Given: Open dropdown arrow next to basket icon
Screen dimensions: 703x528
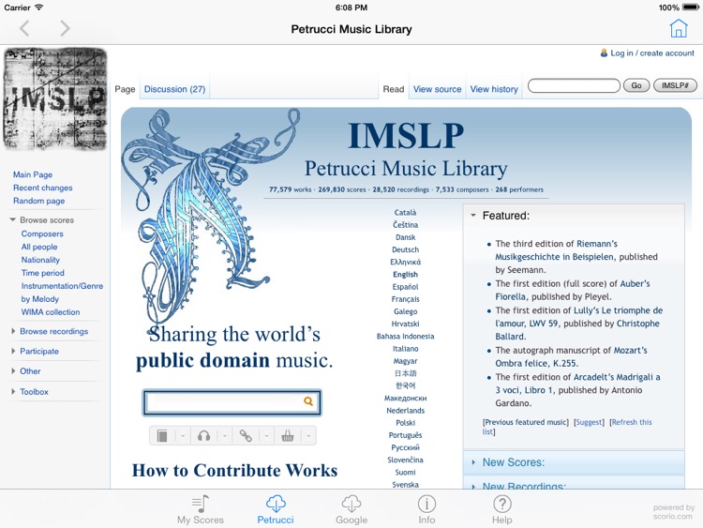Looking at the screenshot, I should point(308,436).
